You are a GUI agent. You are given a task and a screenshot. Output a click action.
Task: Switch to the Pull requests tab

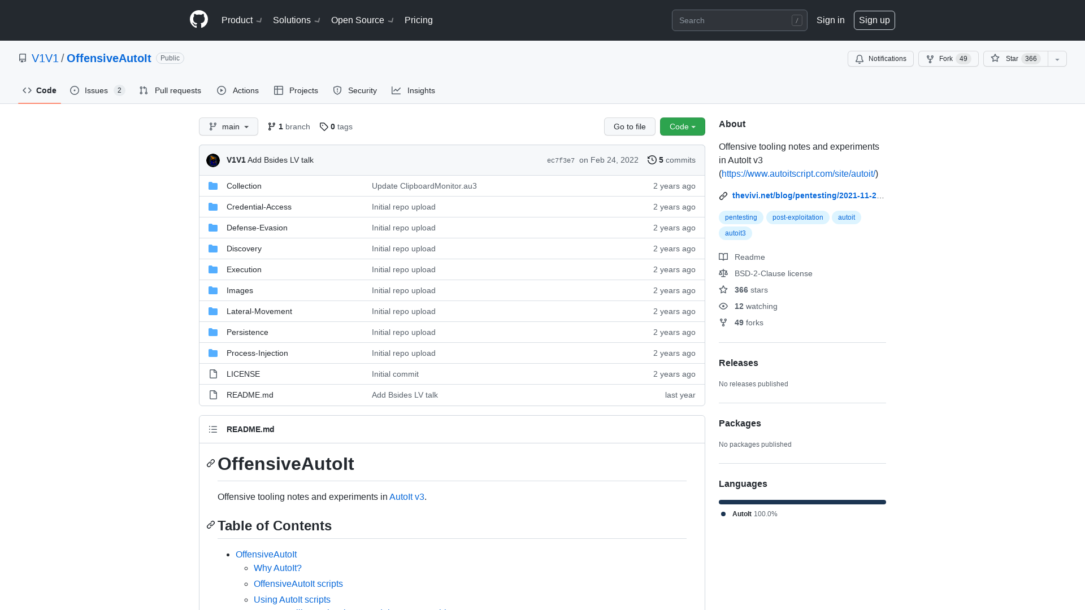(170, 90)
